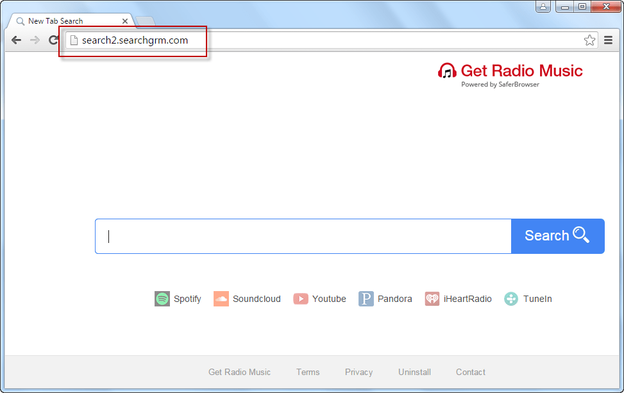Open the Uninstall footer link
Screen dimensions: 624x393
click(x=415, y=372)
